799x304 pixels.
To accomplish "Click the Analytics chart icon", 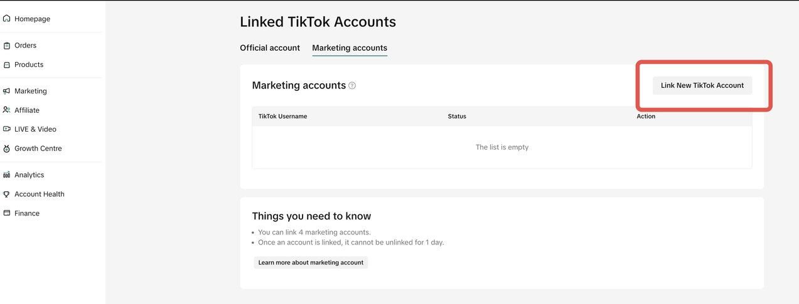I will [7, 175].
